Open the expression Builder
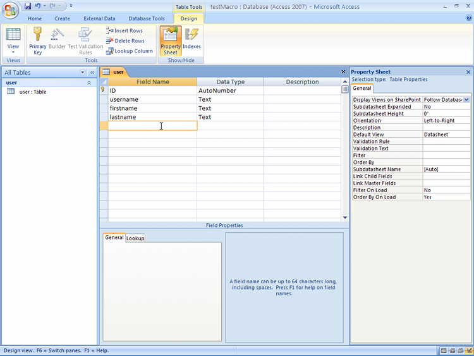This screenshot has height=356, width=474. tap(57, 38)
